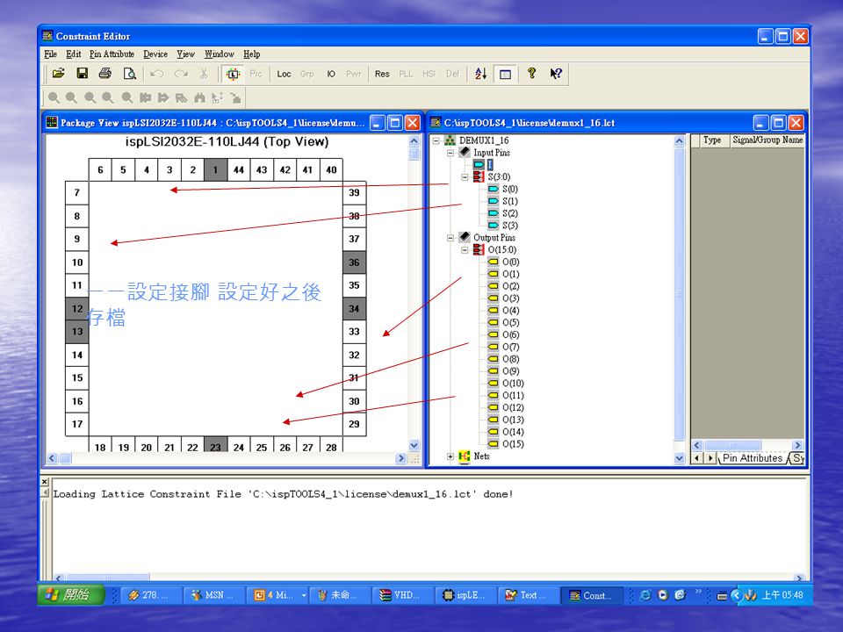843x632 pixels.
Task: Collapse the DEMUX1_16 root tree node
Action: [x=436, y=140]
